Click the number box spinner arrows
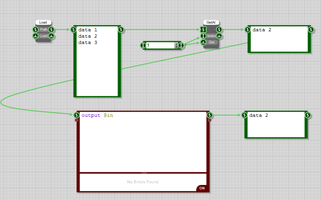This screenshot has width=321, height=200. pos(177,46)
